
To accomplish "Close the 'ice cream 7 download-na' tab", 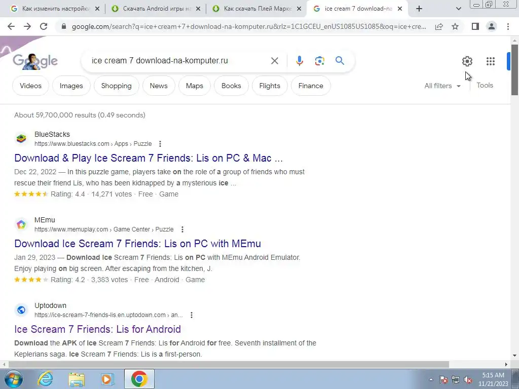I will (x=400, y=9).
